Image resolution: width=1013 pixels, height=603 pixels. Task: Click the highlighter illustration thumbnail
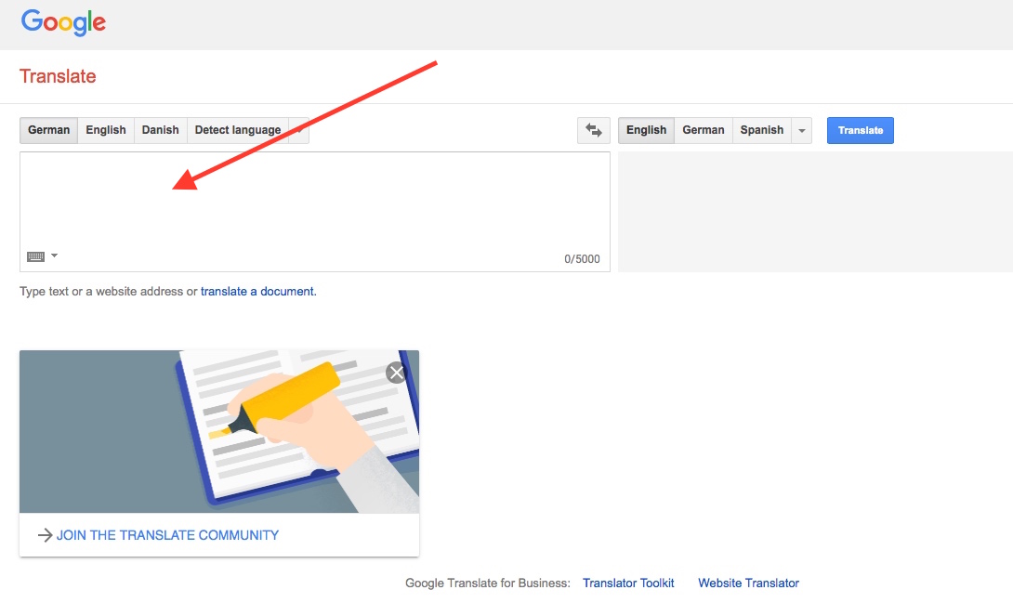point(219,432)
